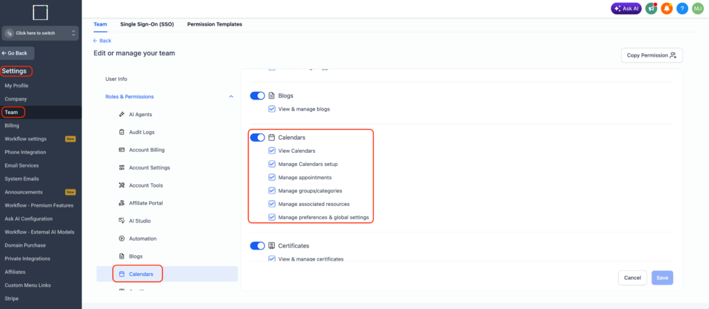The image size is (709, 309).
Task: Open System Emails settings
Action: 21,179
